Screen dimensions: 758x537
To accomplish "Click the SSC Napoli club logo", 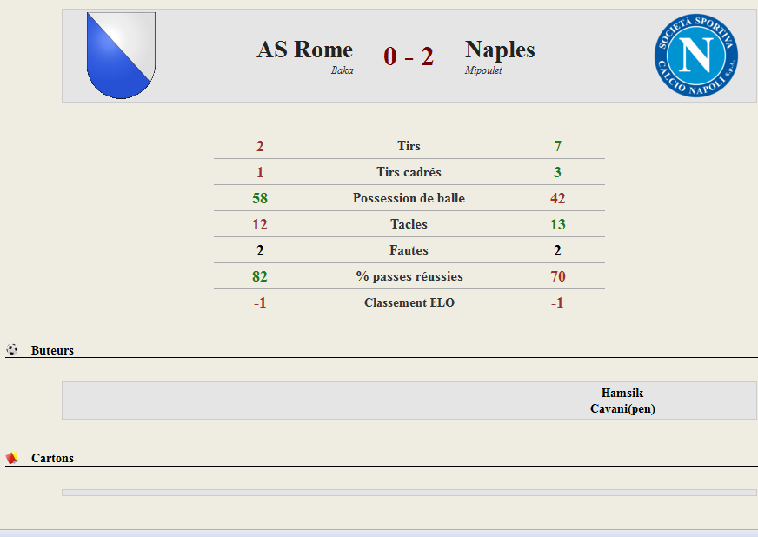I will click(696, 55).
